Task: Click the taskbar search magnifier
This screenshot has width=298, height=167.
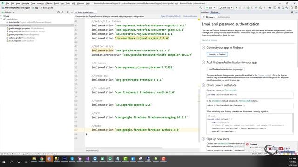Action: point(11,162)
